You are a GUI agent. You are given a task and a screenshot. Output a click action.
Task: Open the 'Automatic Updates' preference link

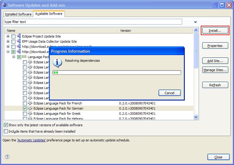[x=31, y=140]
